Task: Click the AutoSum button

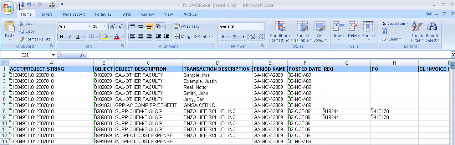Action: tap(393, 23)
